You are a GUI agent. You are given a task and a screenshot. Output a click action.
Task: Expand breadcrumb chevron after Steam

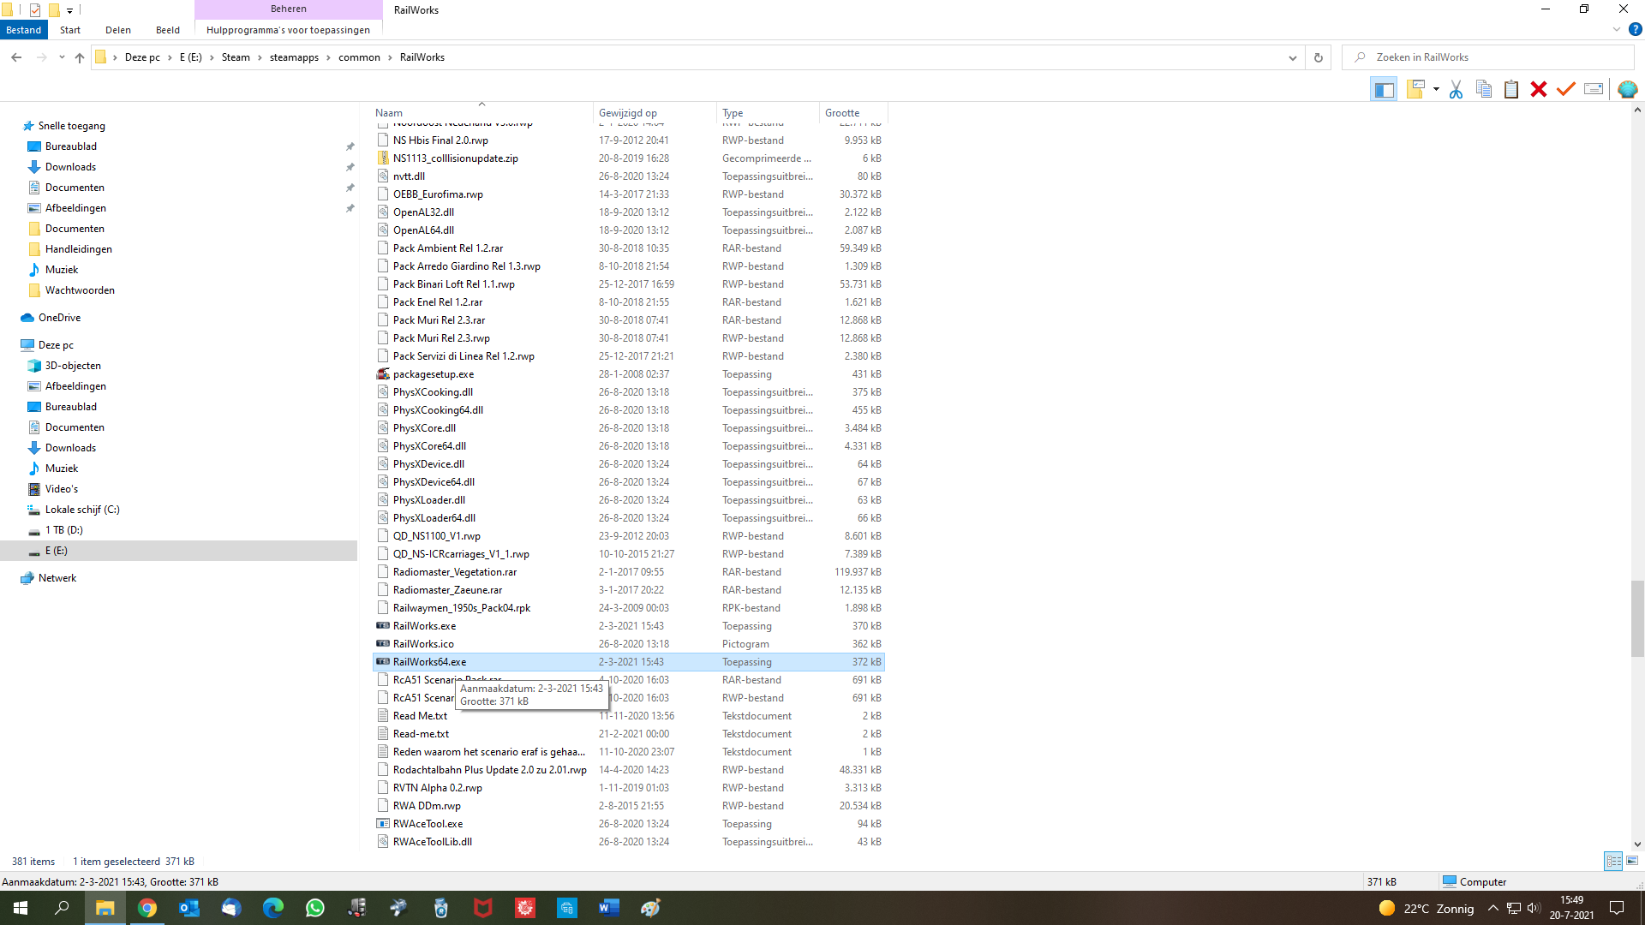point(260,57)
